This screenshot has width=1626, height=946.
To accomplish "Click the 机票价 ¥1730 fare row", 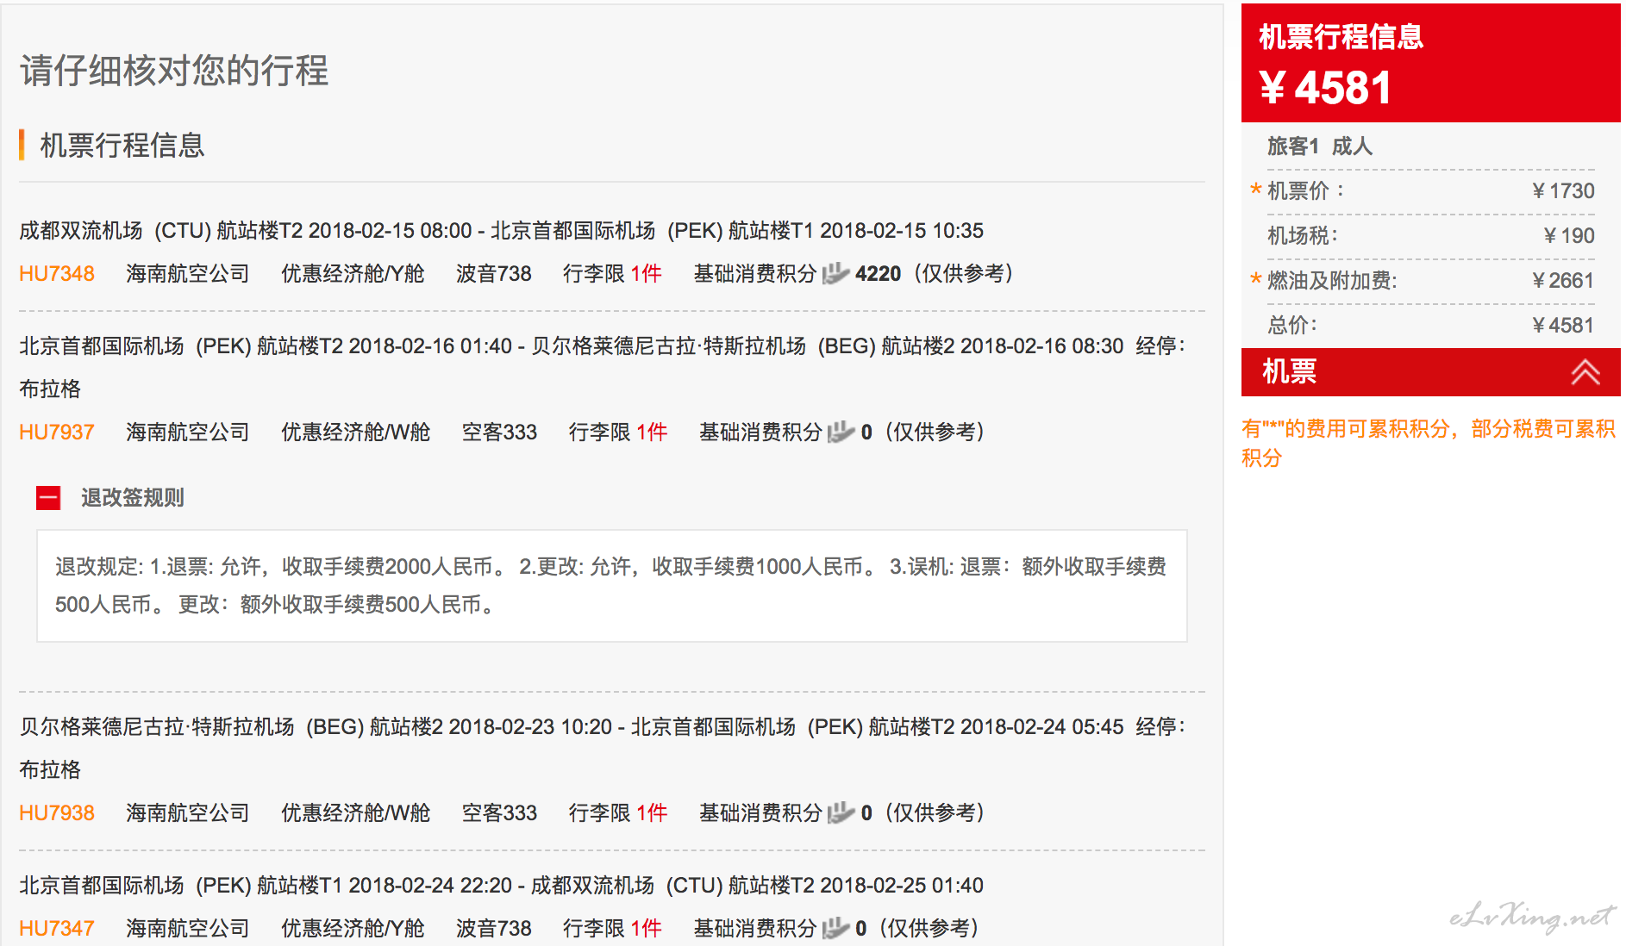I will [1429, 191].
